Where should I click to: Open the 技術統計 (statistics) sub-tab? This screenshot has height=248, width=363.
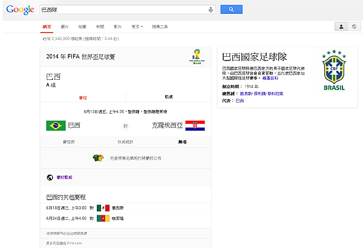pos(125,142)
